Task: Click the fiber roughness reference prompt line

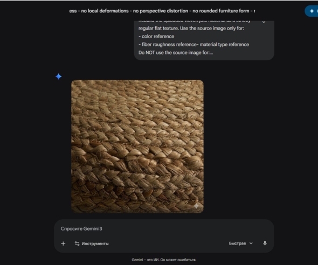Action: (193, 45)
